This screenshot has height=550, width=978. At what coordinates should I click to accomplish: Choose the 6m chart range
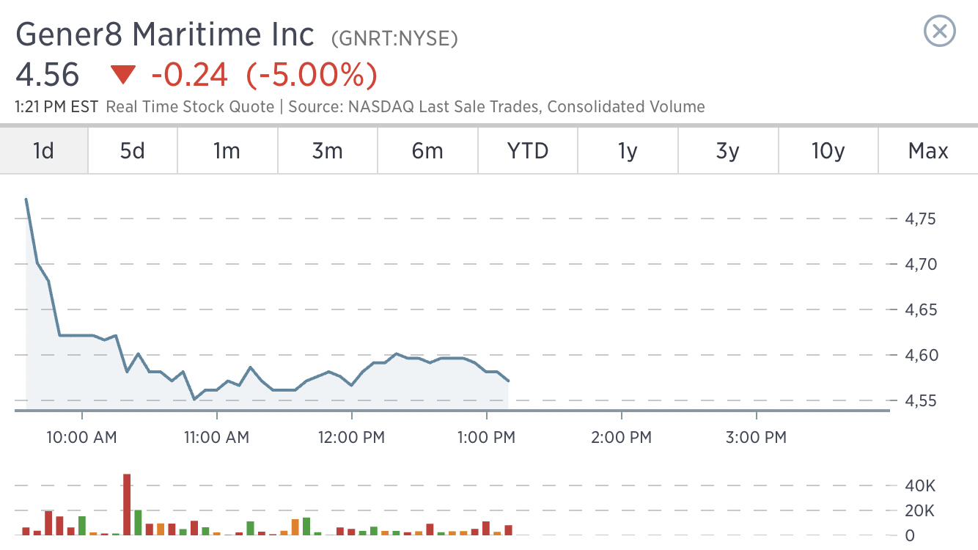pos(427,151)
